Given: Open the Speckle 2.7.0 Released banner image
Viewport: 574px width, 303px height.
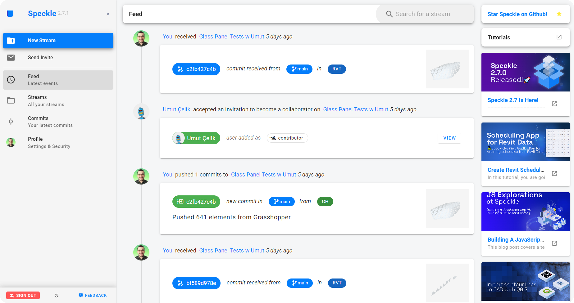Looking at the screenshot, I should (526, 72).
